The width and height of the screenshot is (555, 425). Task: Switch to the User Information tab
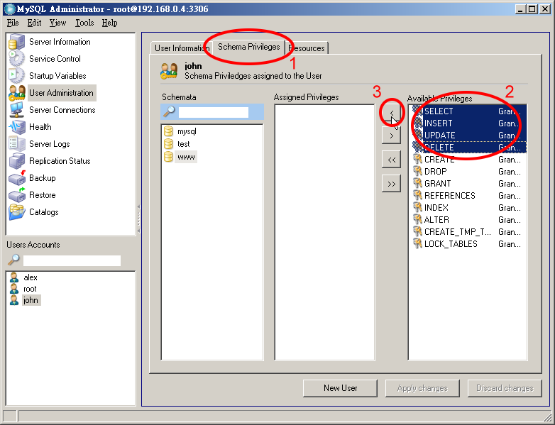click(181, 48)
